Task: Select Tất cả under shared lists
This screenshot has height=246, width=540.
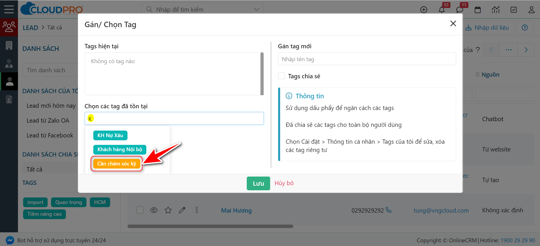Action: point(34,169)
